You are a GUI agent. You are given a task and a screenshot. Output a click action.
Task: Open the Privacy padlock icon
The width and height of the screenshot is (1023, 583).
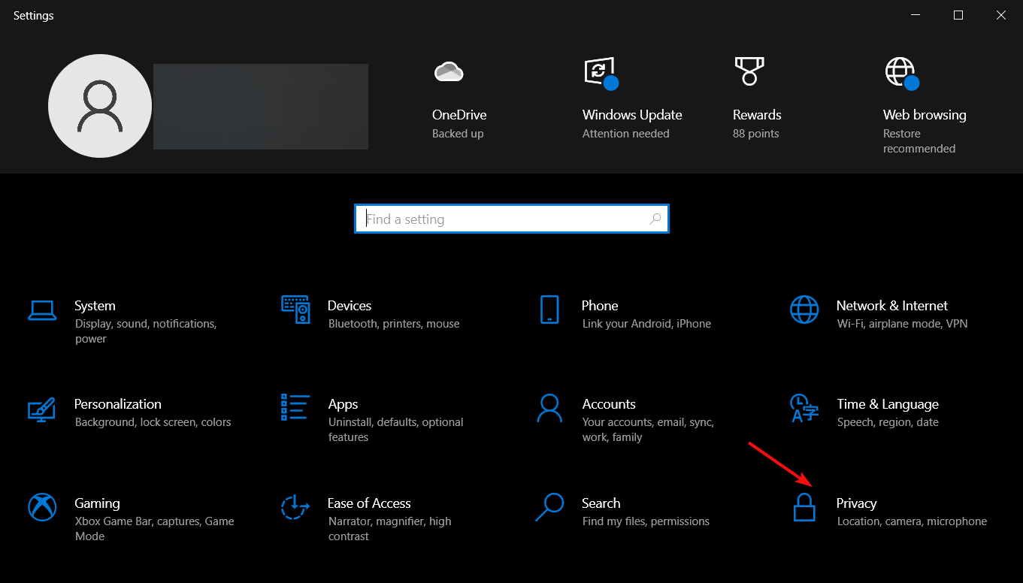tap(804, 508)
